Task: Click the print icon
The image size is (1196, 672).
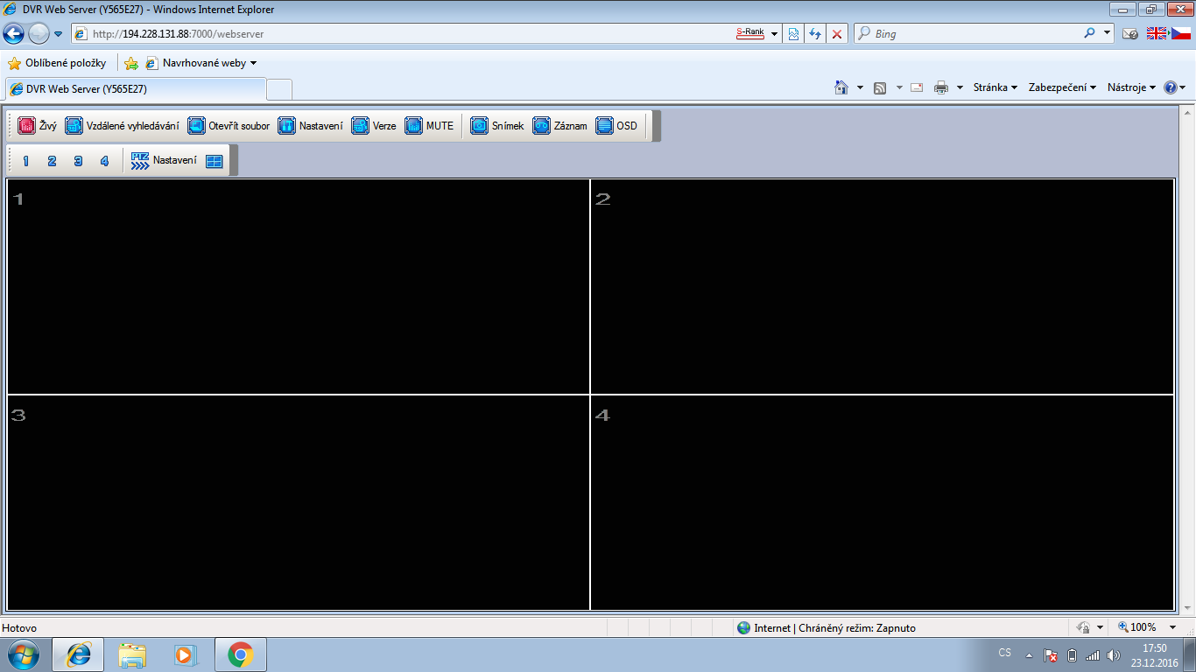Action: click(x=941, y=87)
